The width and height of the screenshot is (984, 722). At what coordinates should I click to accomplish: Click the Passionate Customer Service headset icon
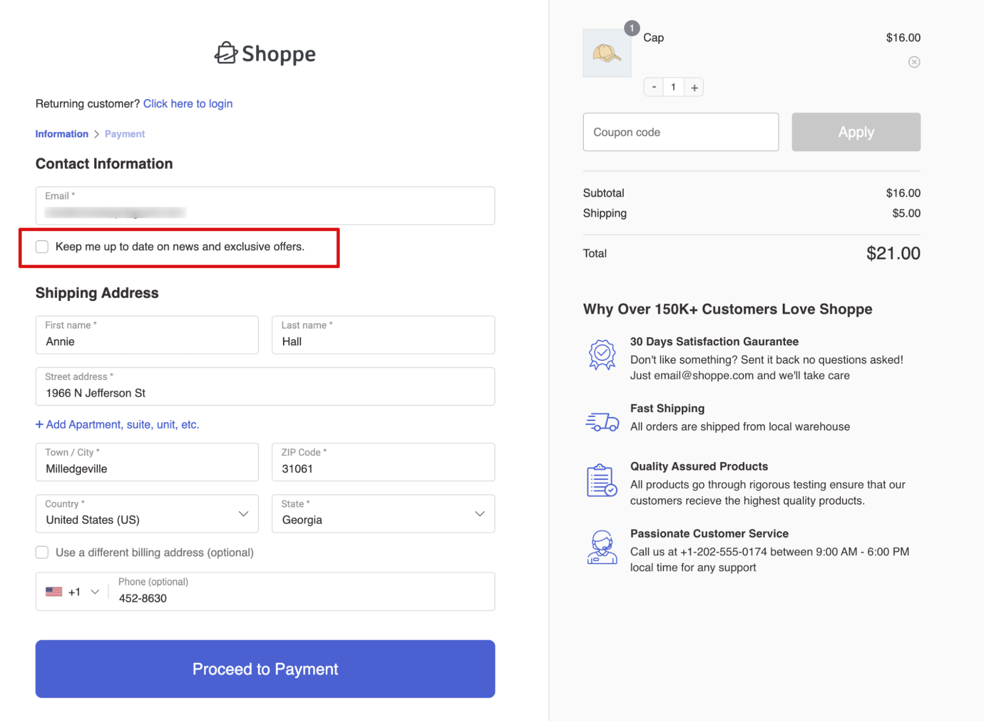tap(602, 548)
